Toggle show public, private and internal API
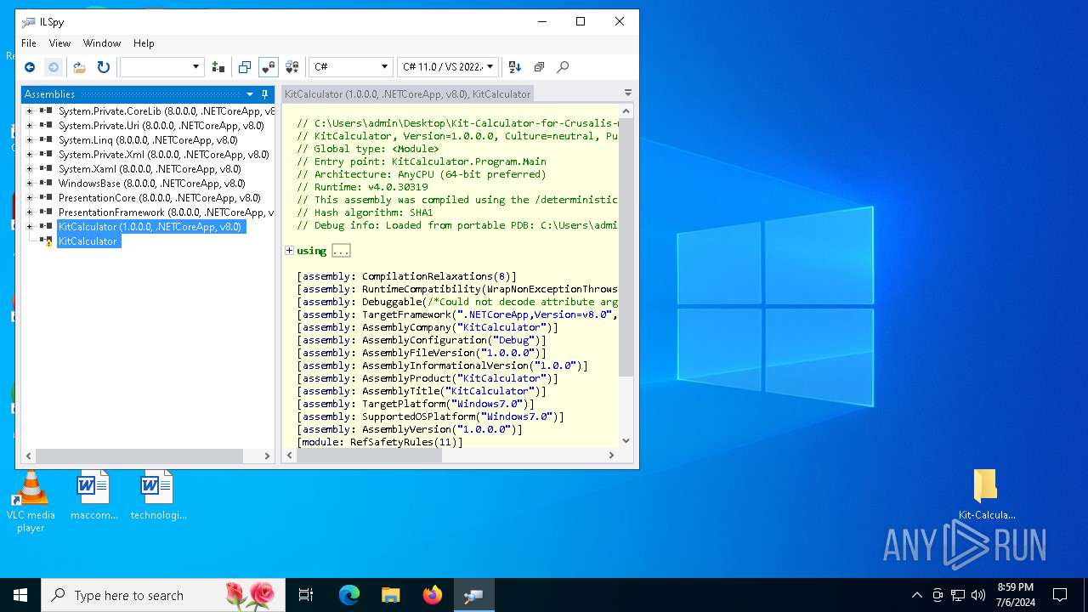Image resolution: width=1088 pixels, height=612 pixels. pos(269,67)
